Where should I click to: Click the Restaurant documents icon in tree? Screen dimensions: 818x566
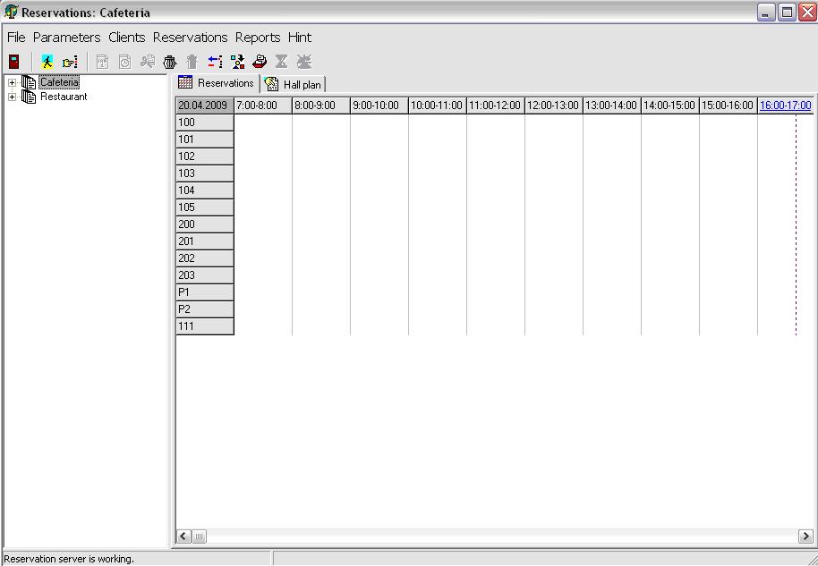[x=29, y=97]
